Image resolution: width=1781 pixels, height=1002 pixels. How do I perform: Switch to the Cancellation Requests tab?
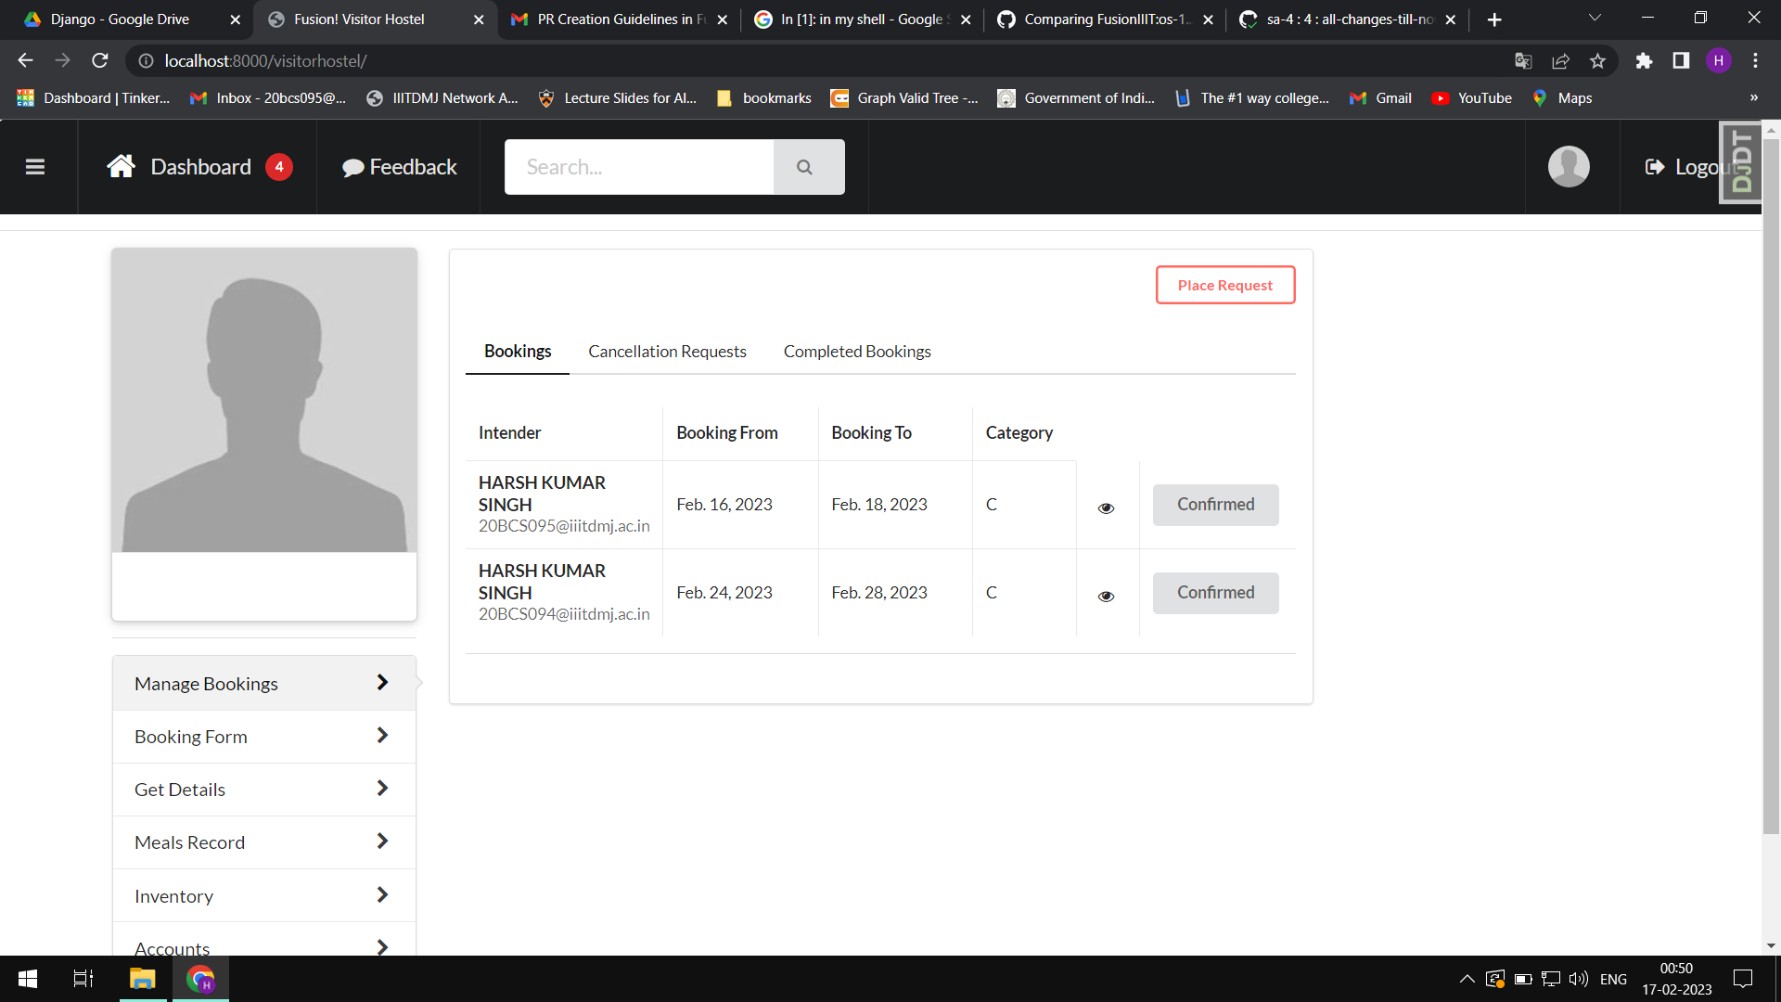coord(667,352)
